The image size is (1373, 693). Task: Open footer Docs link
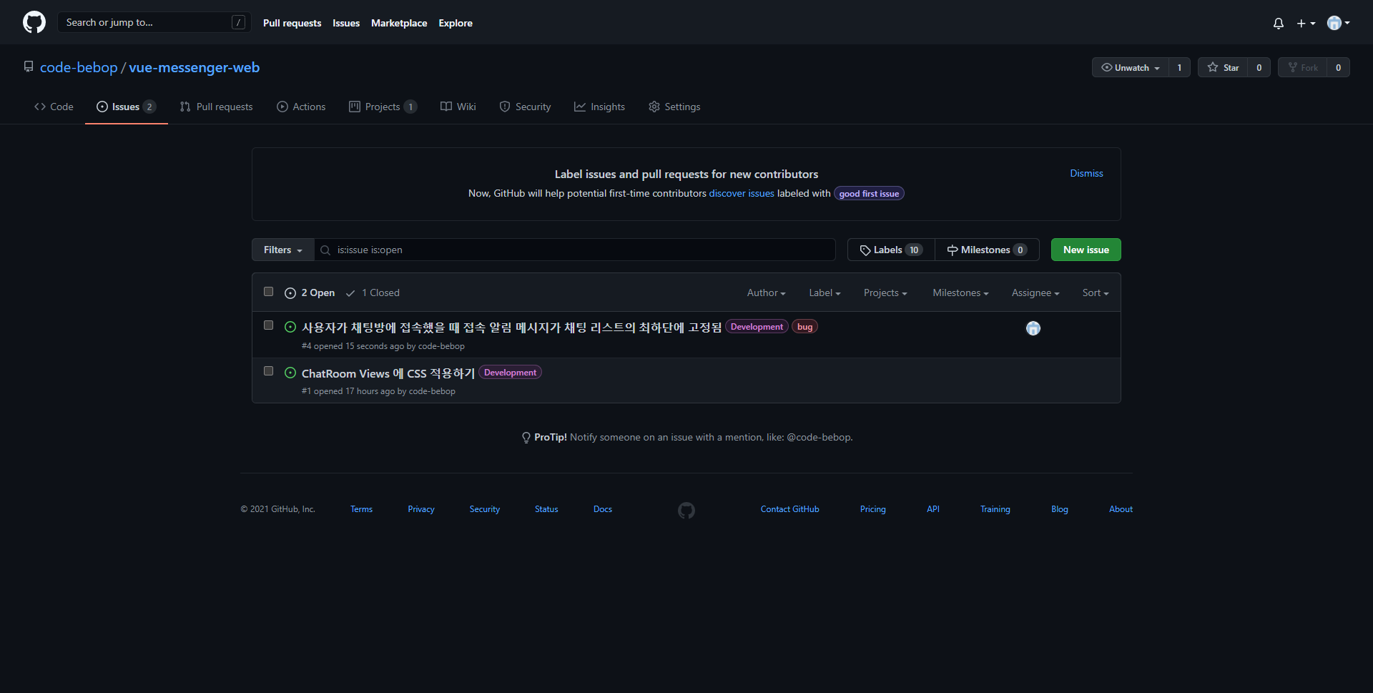603,509
